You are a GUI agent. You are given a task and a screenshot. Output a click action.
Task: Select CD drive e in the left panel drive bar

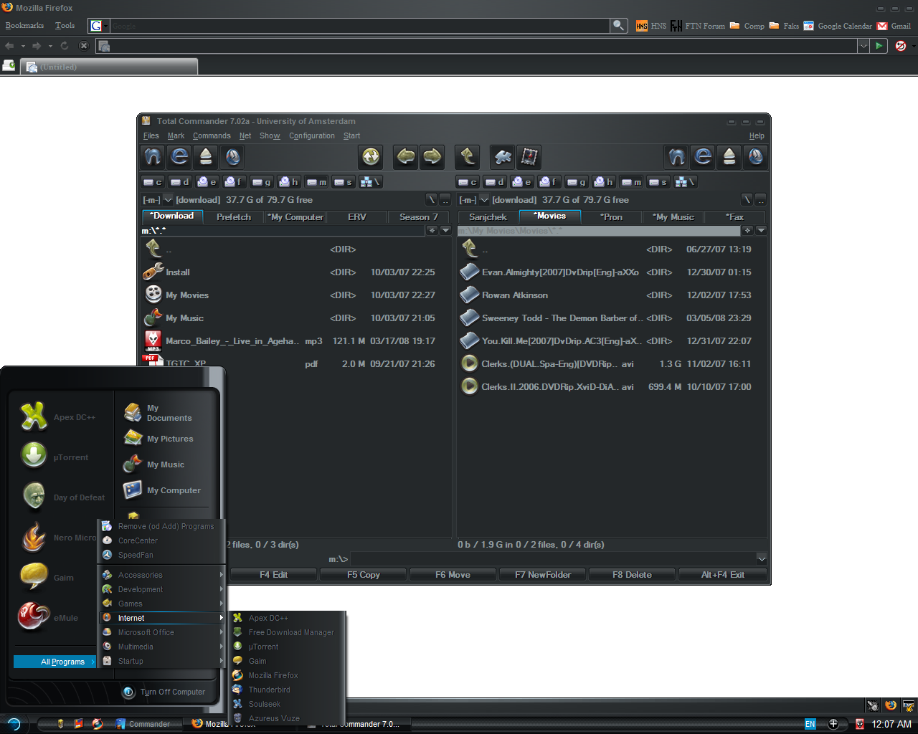[207, 182]
